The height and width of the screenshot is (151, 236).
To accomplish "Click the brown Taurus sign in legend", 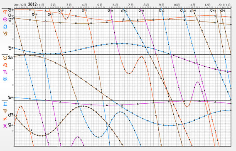I will tap(5, 58).
